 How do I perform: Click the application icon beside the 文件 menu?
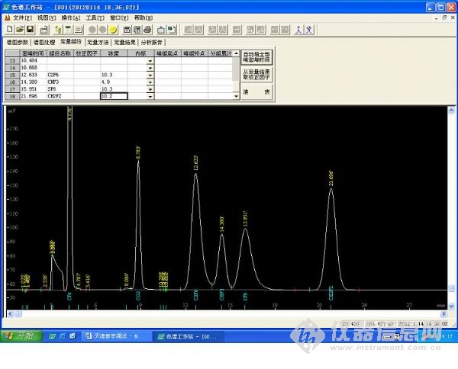coord(8,18)
